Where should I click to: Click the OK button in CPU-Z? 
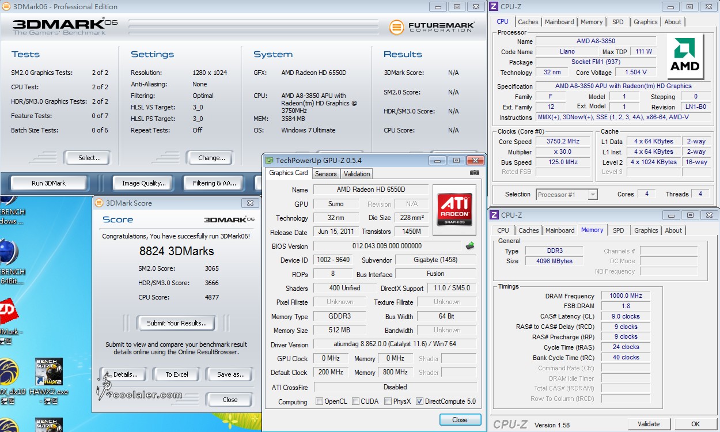click(695, 424)
